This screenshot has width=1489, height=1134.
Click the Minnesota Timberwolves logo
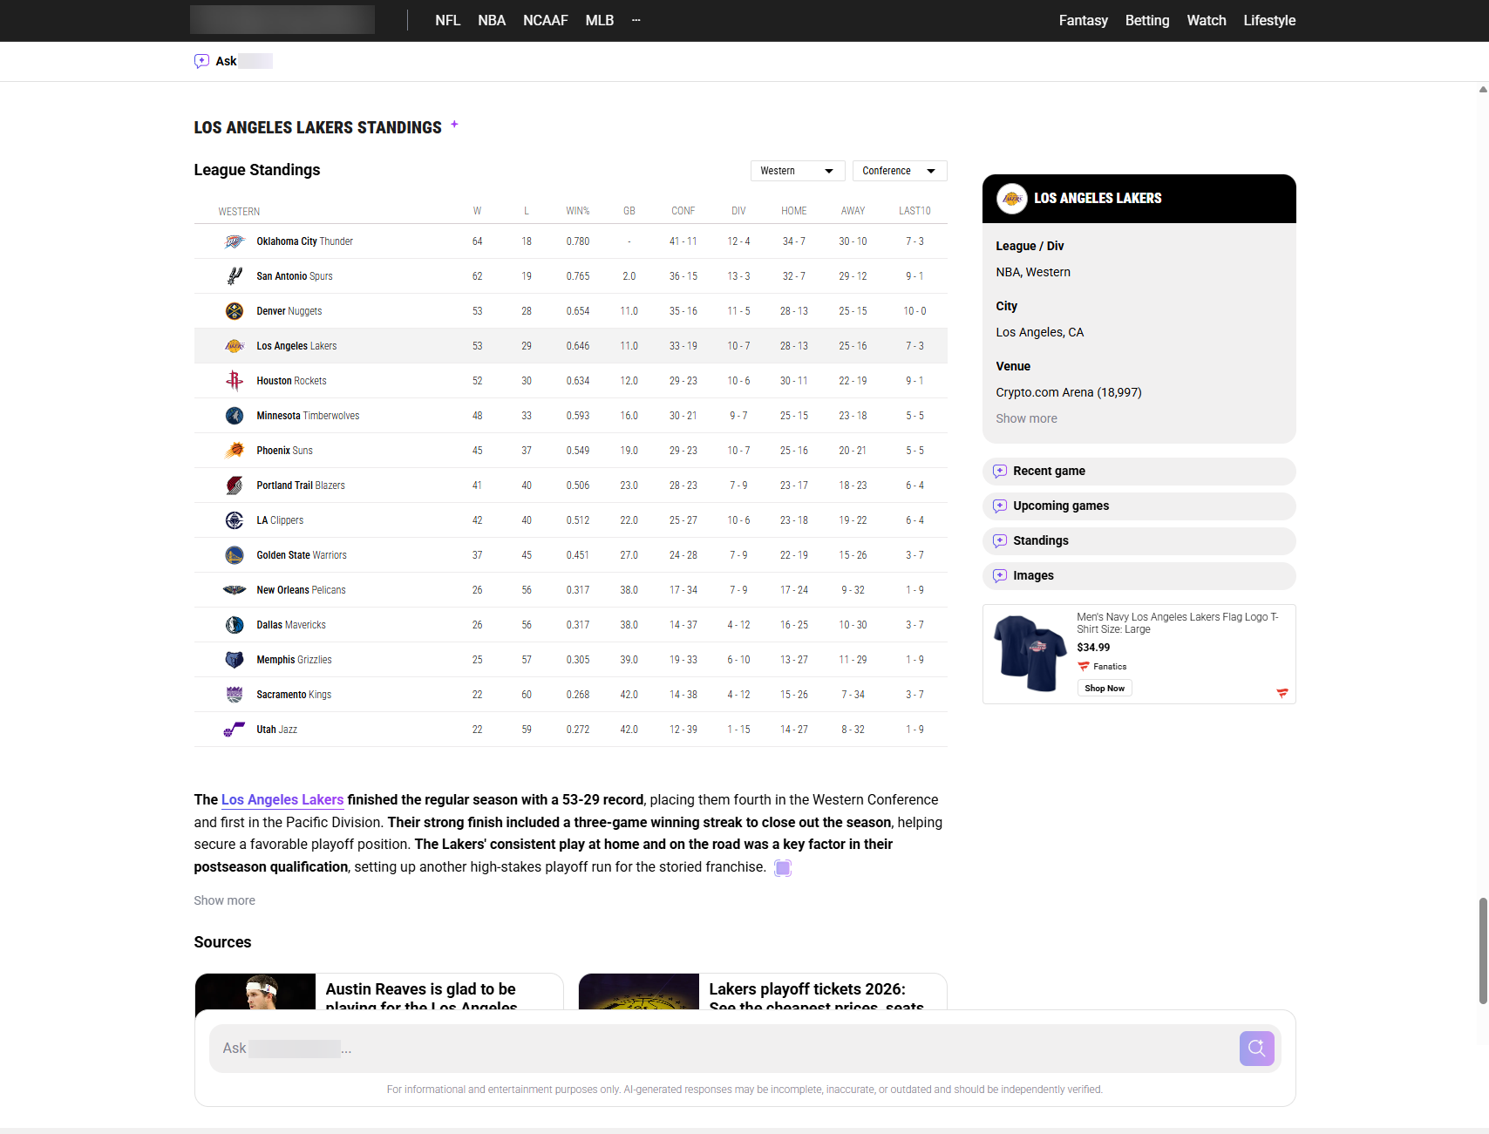235,416
